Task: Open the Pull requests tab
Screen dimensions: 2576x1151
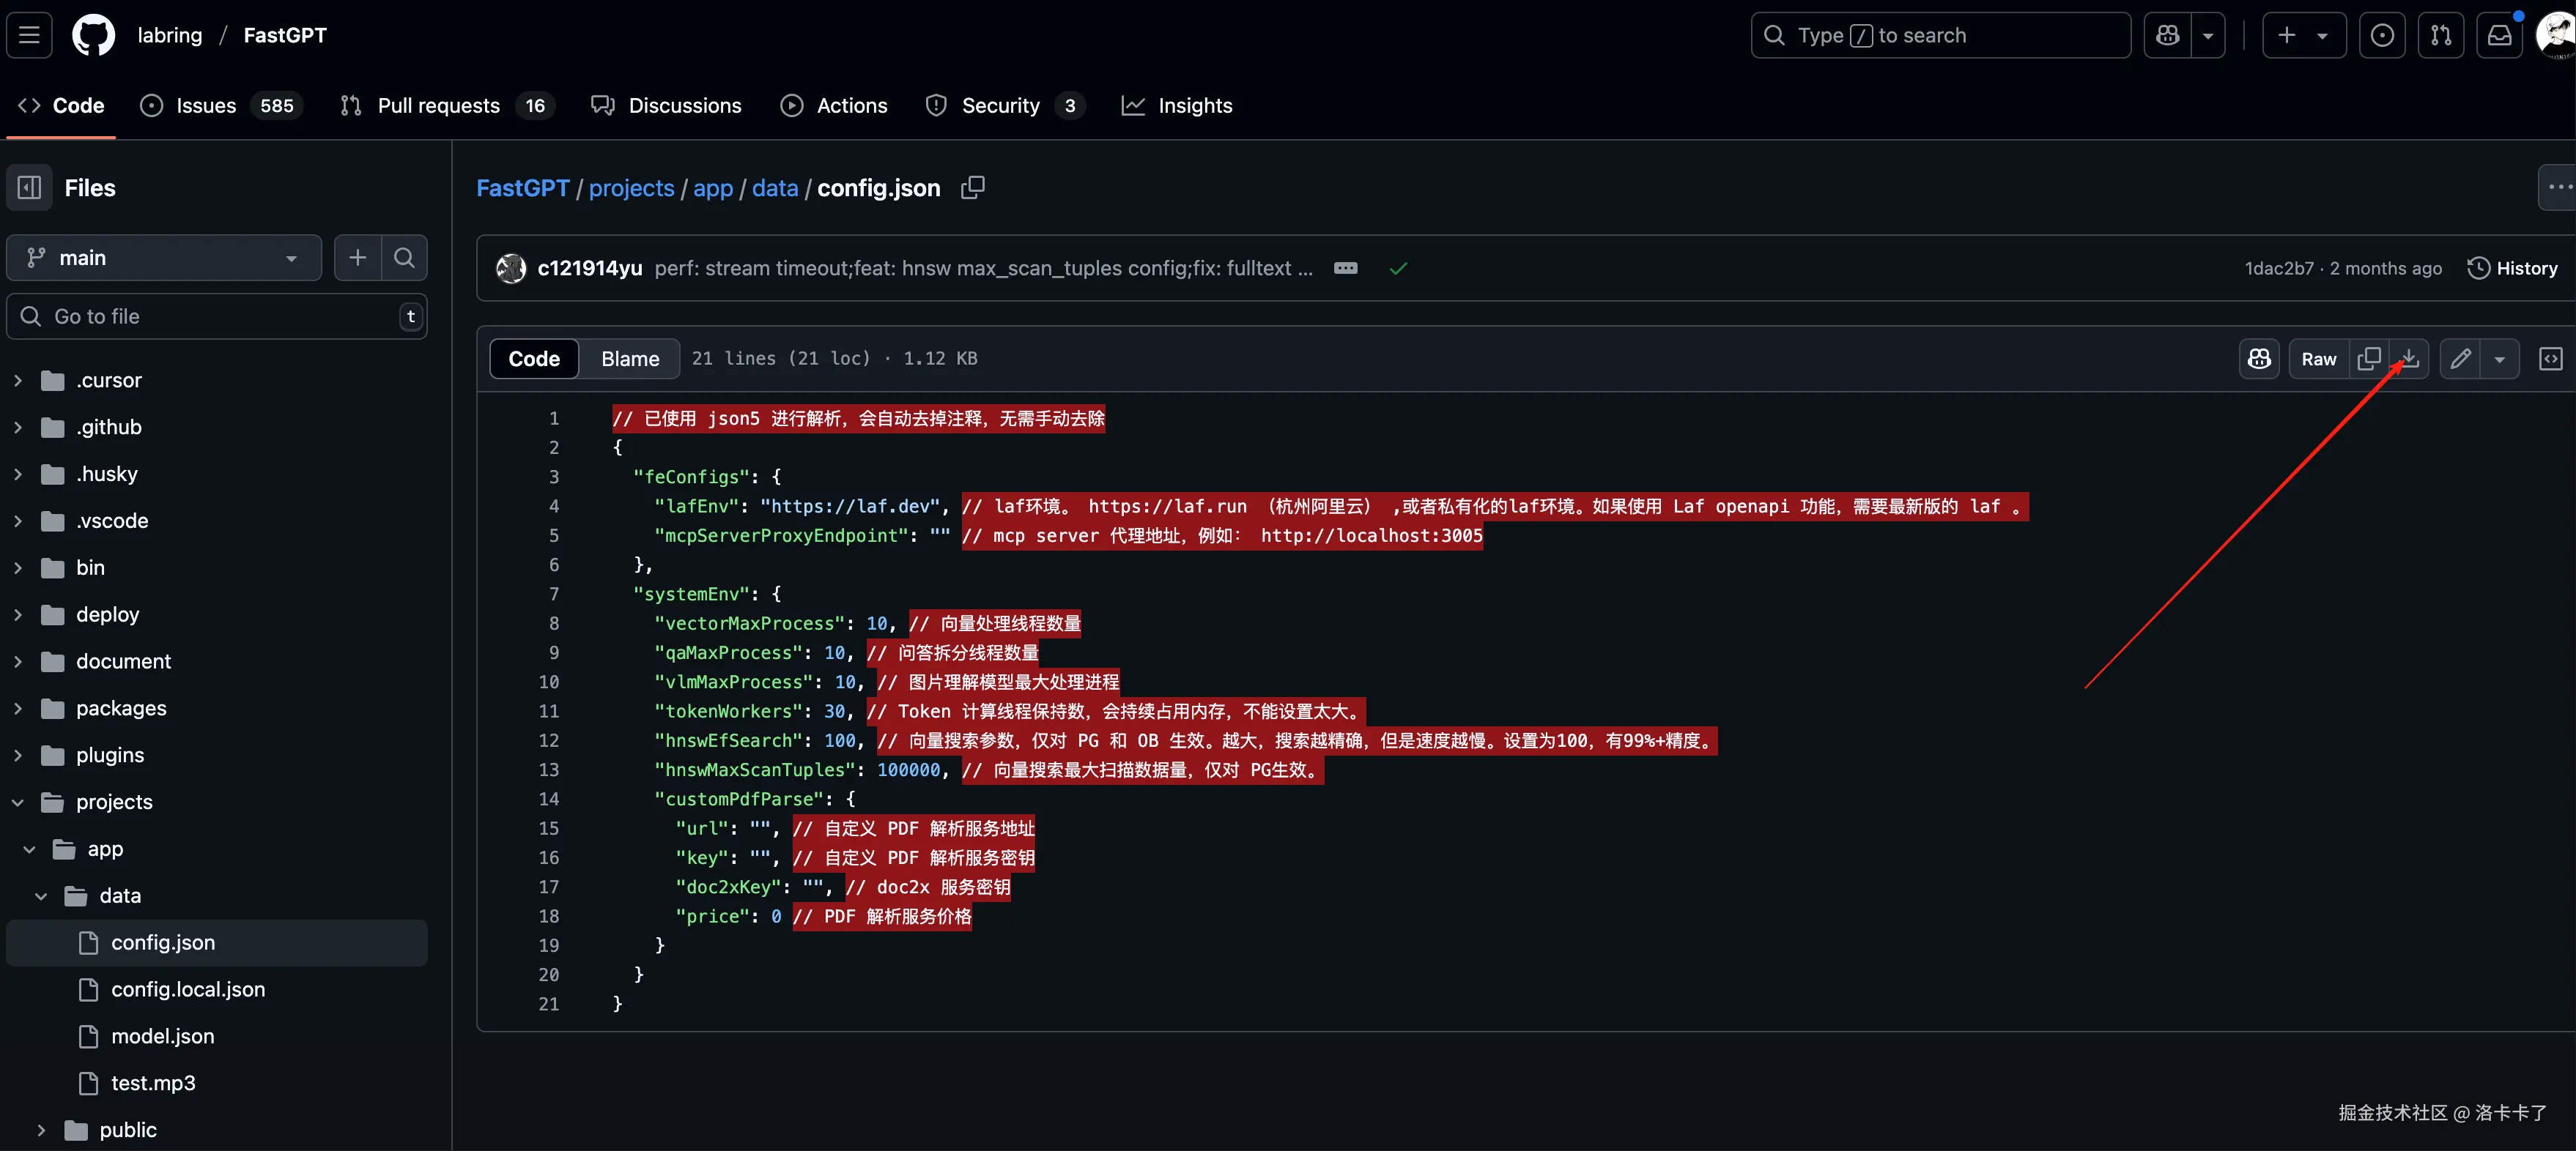Action: point(438,106)
